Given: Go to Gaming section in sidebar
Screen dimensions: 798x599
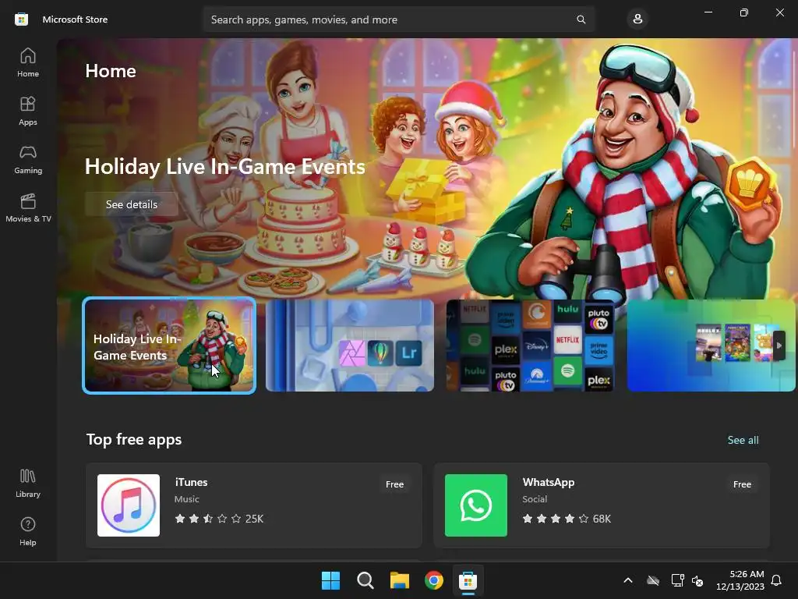Looking at the screenshot, I should point(28,159).
